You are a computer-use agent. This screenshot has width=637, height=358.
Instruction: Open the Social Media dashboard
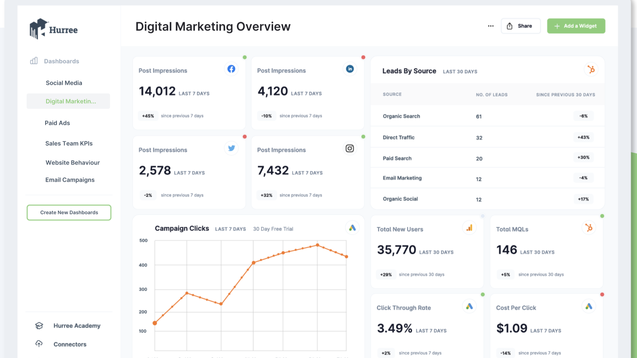[64, 83]
